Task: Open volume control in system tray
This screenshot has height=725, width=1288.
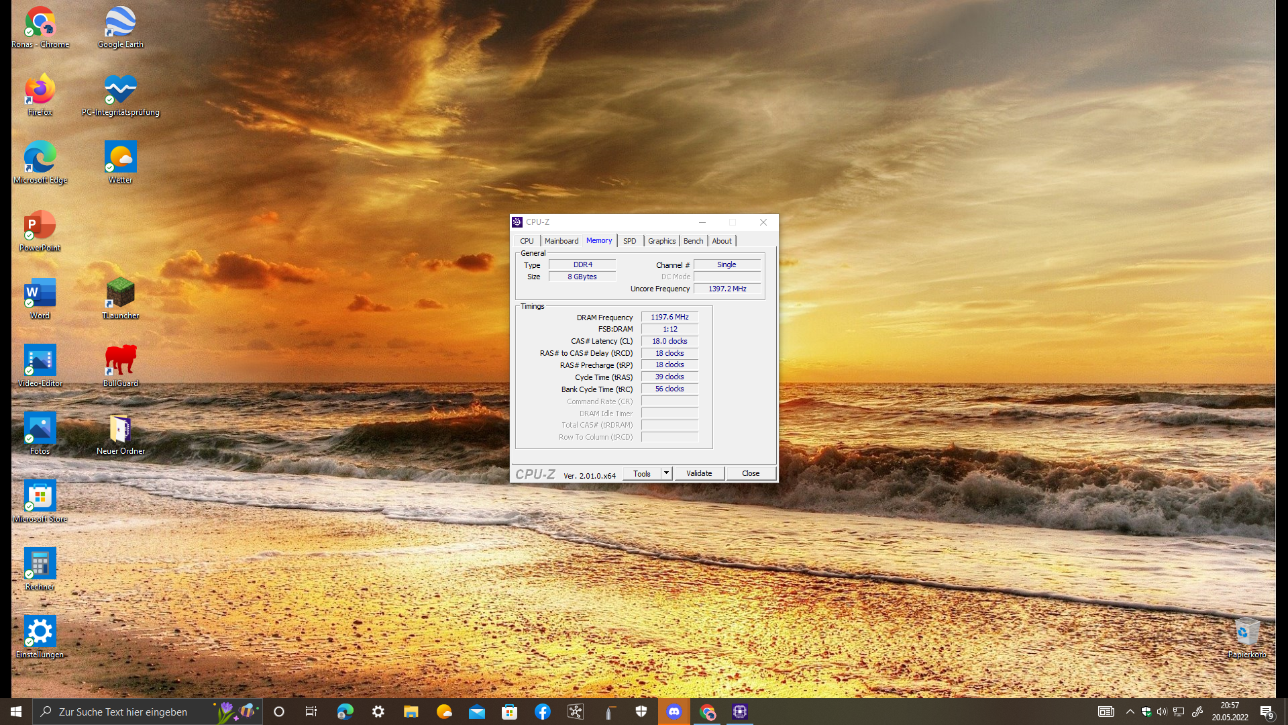Action: (x=1162, y=712)
